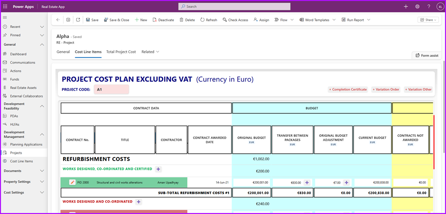Click + Completion Certificate button
Viewport: 446px width, 214px height.
tap(348, 89)
